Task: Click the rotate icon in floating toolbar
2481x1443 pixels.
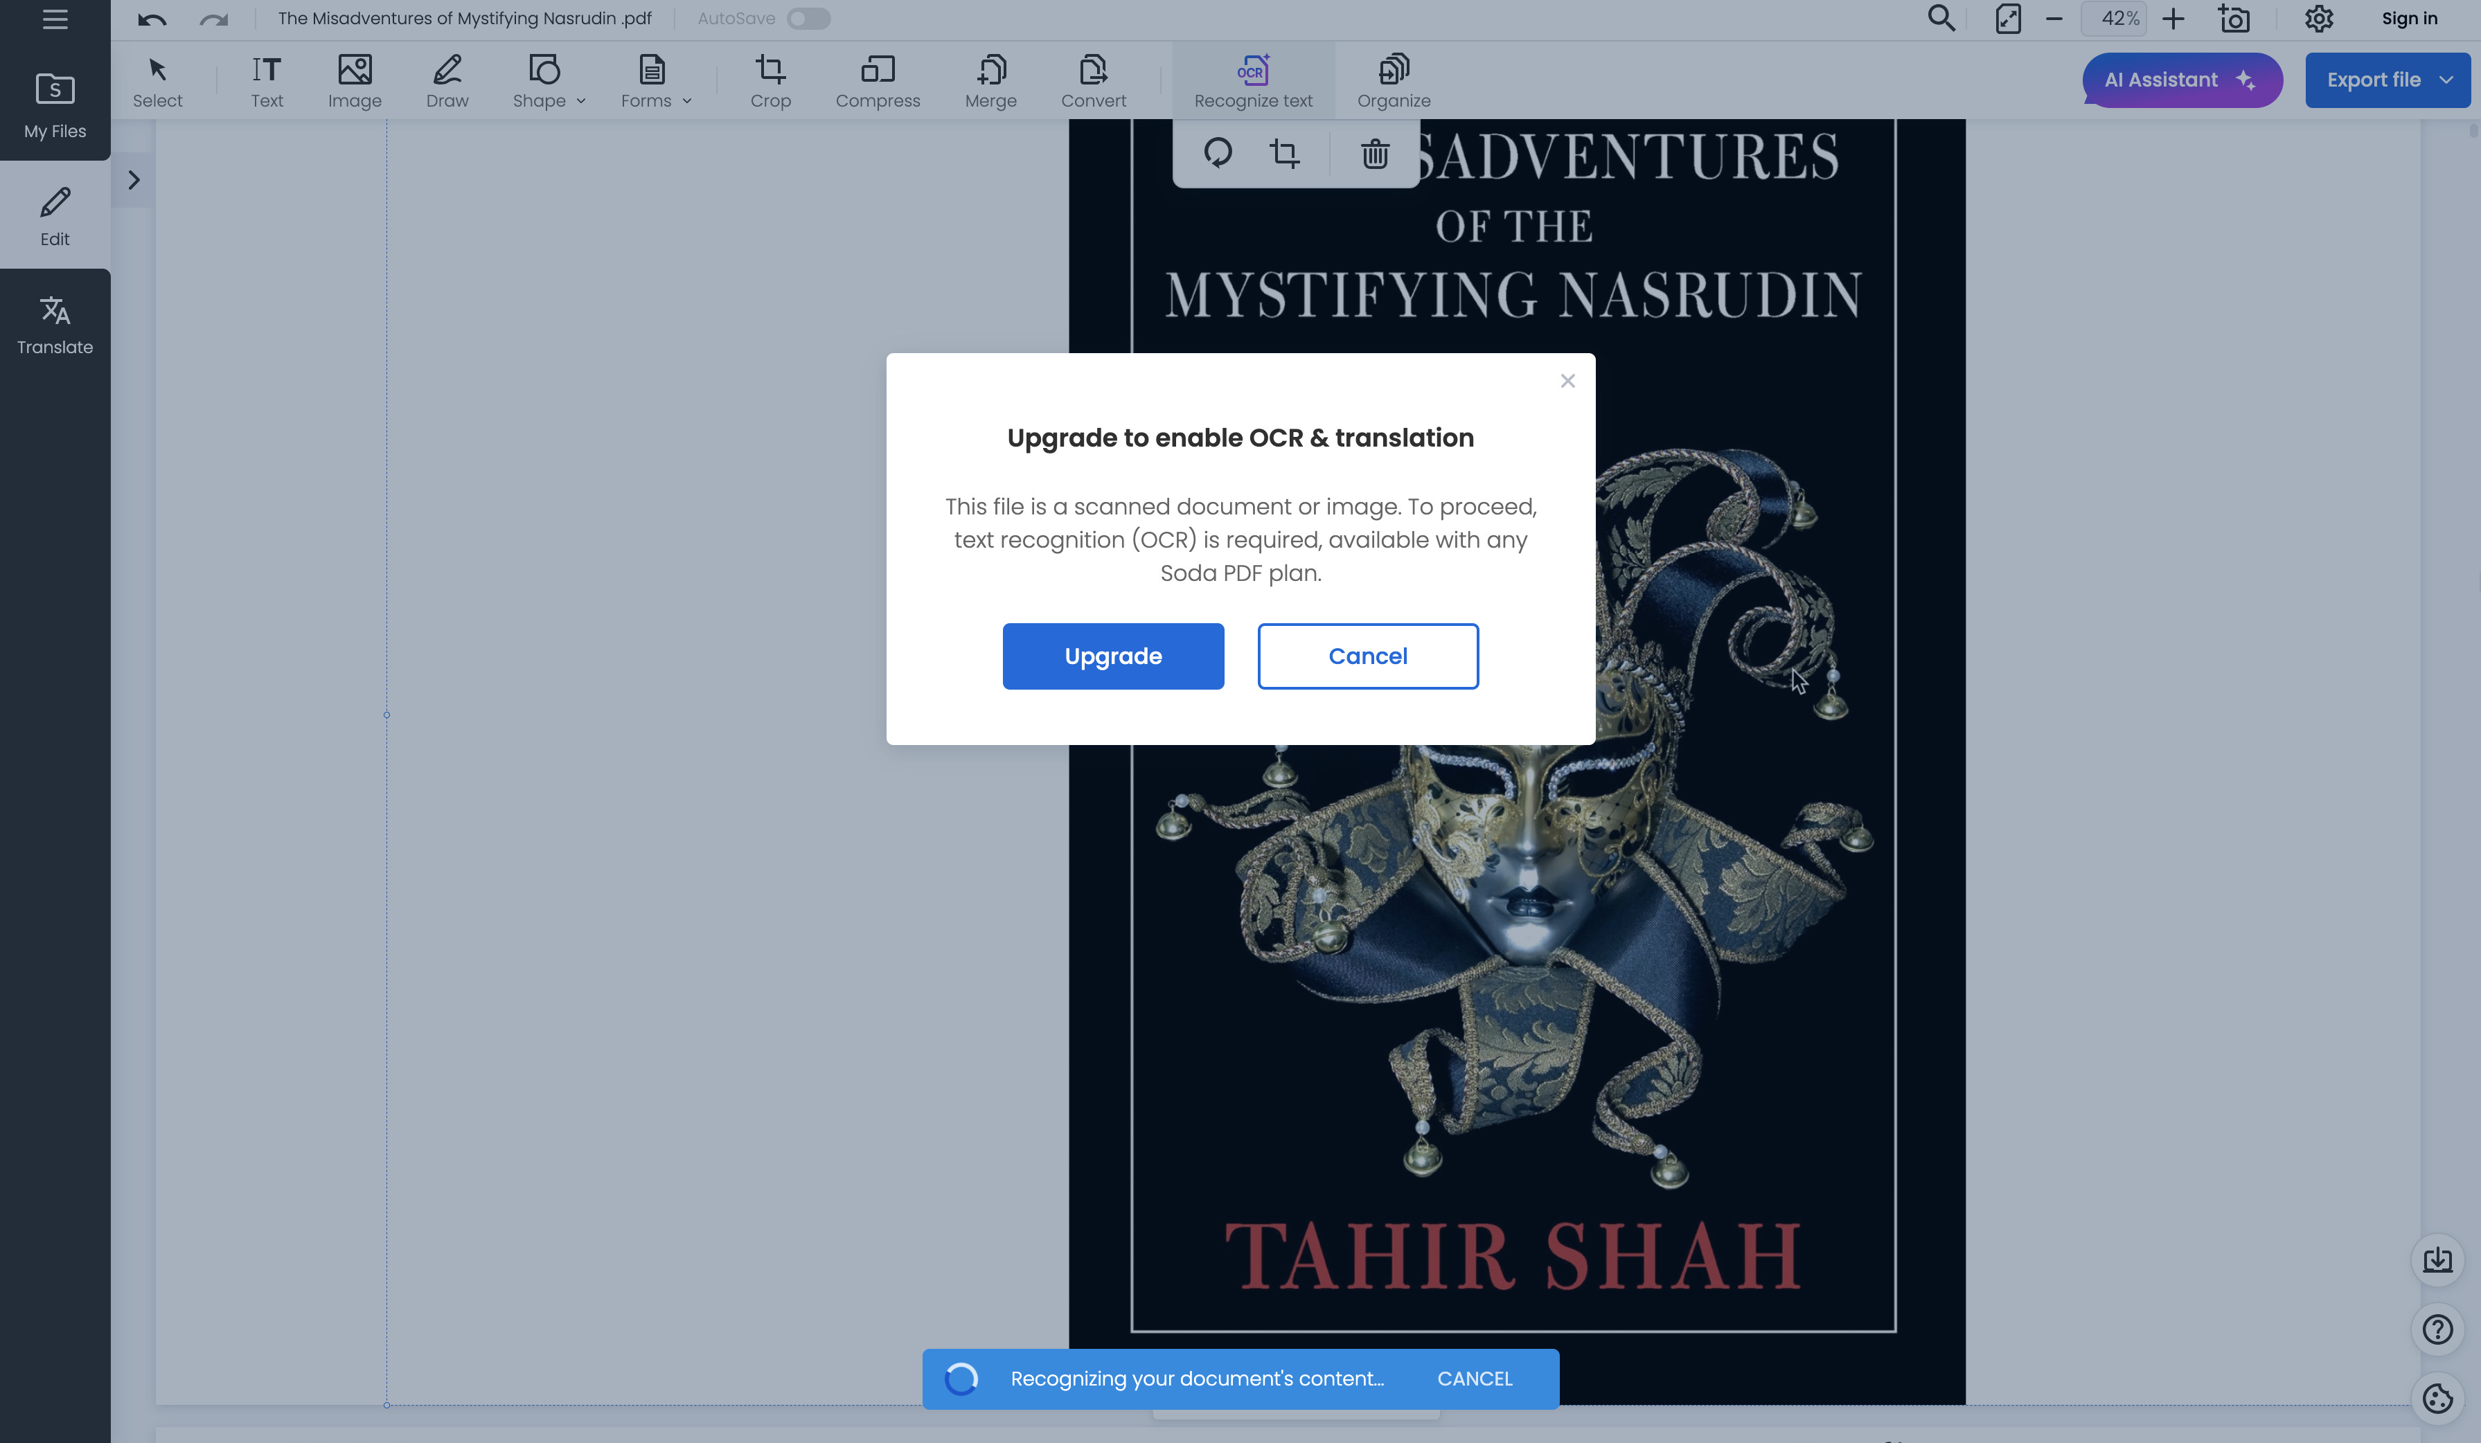Action: [x=1218, y=154]
